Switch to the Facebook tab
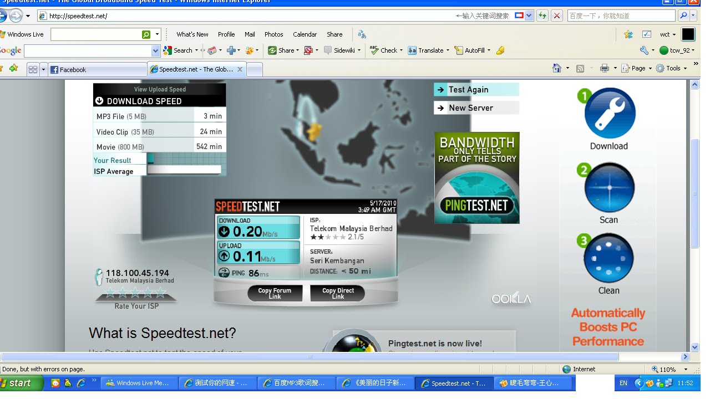710x399 pixels. [x=97, y=70]
